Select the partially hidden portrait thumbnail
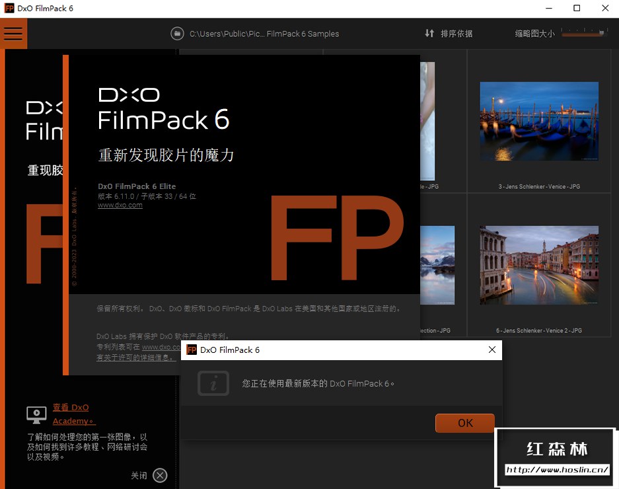This screenshot has width=619, height=489. click(427, 121)
